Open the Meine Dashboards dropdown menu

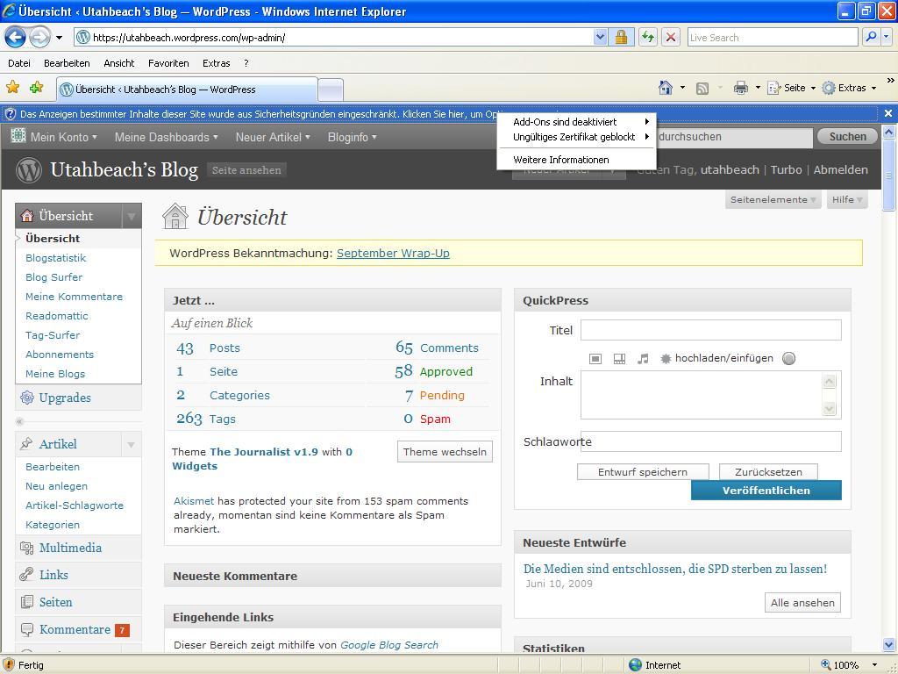(x=166, y=137)
